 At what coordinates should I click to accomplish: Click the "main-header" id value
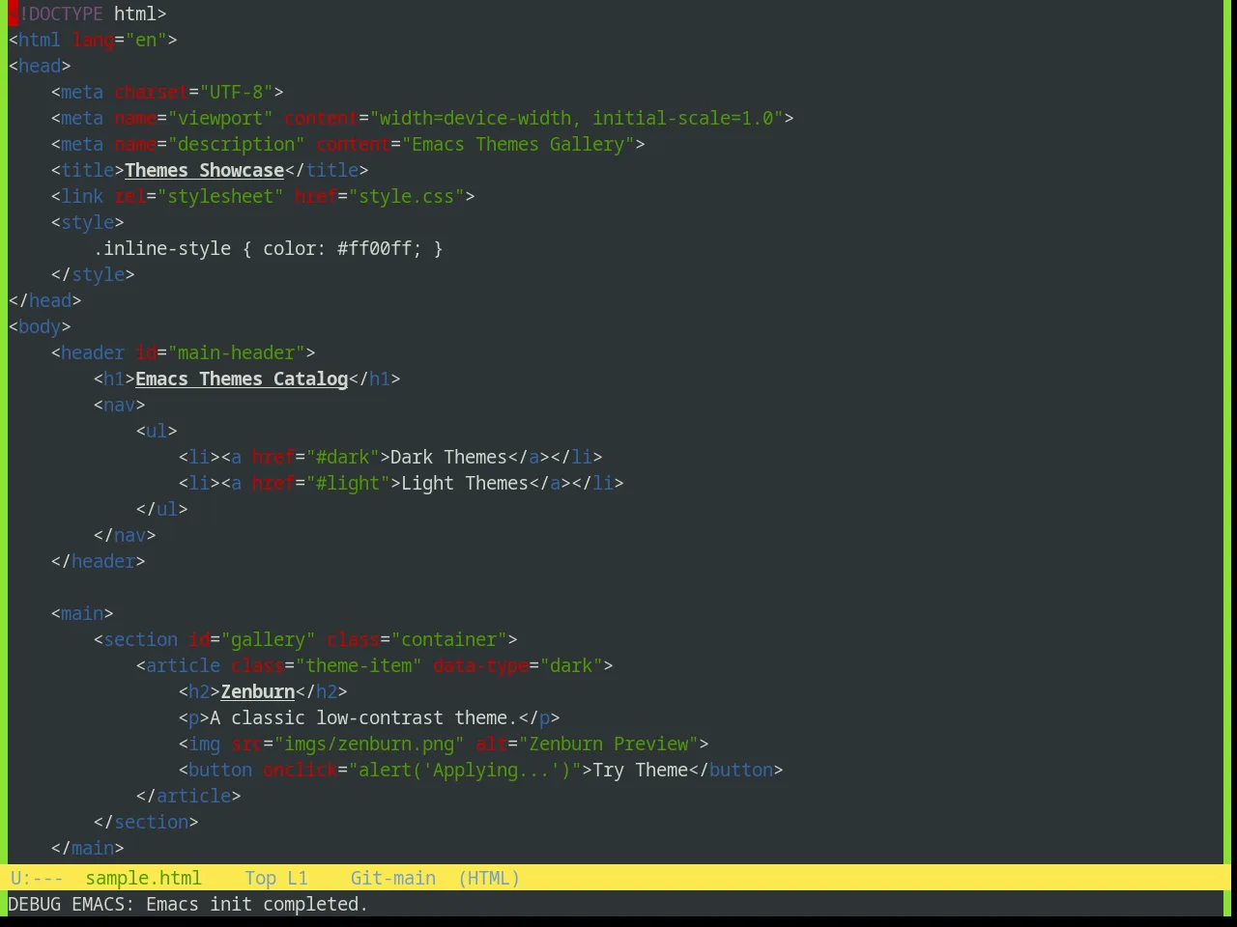tap(236, 352)
